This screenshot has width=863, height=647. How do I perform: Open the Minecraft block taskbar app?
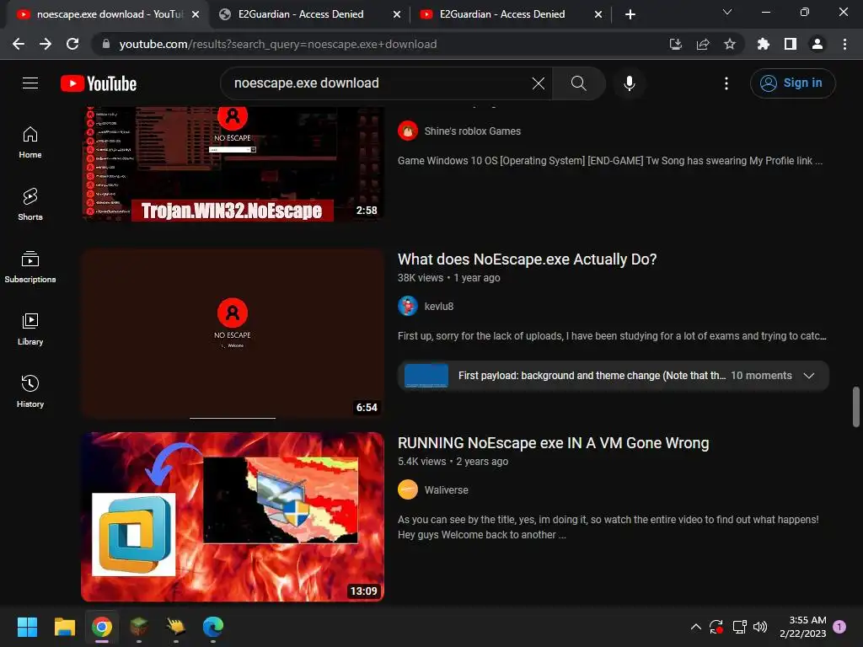pos(139,627)
